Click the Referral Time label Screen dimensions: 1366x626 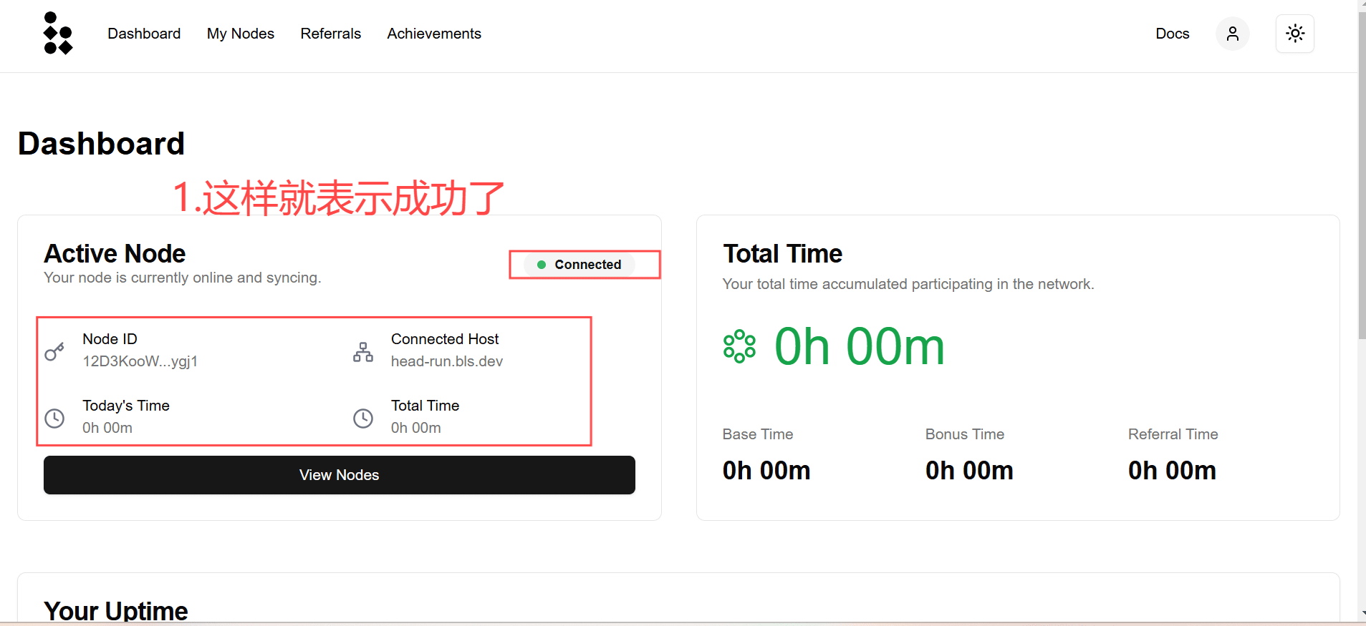pos(1173,434)
